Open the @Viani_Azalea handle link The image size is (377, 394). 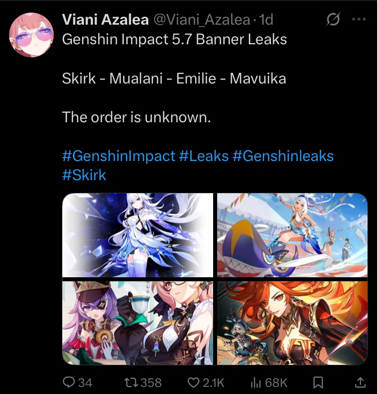(202, 20)
